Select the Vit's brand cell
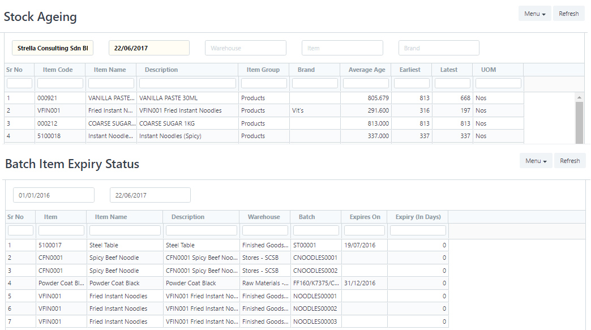Image resolution: width=591 pixels, height=330 pixels. click(x=315, y=111)
